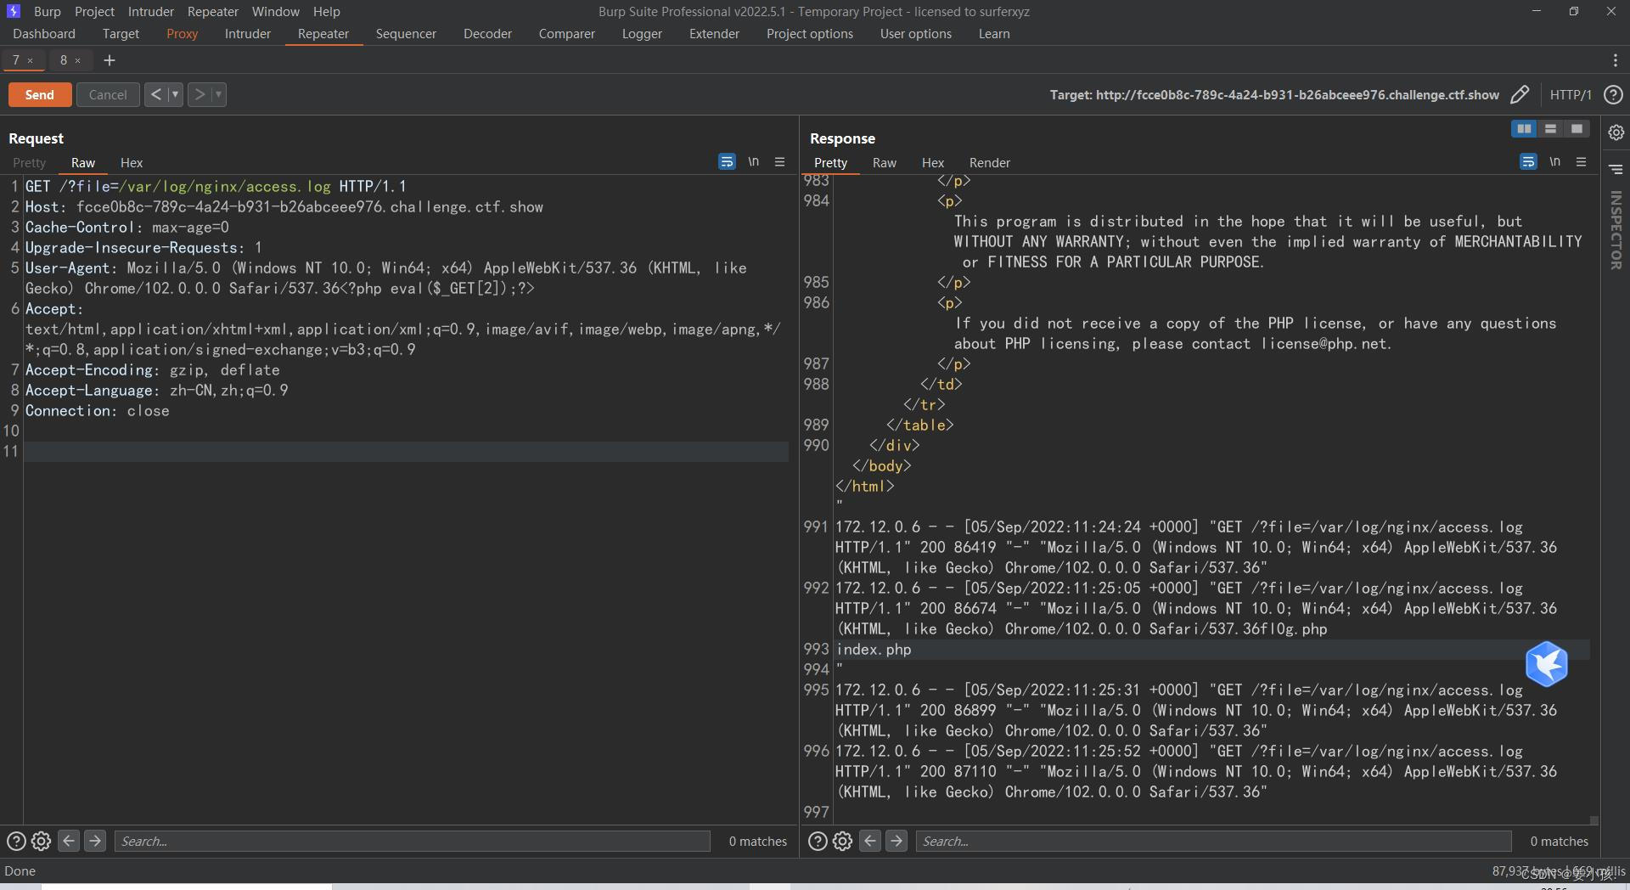The height and width of the screenshot is (890, 1630).
Task: Open Response search settings gear
Action: 842,841
